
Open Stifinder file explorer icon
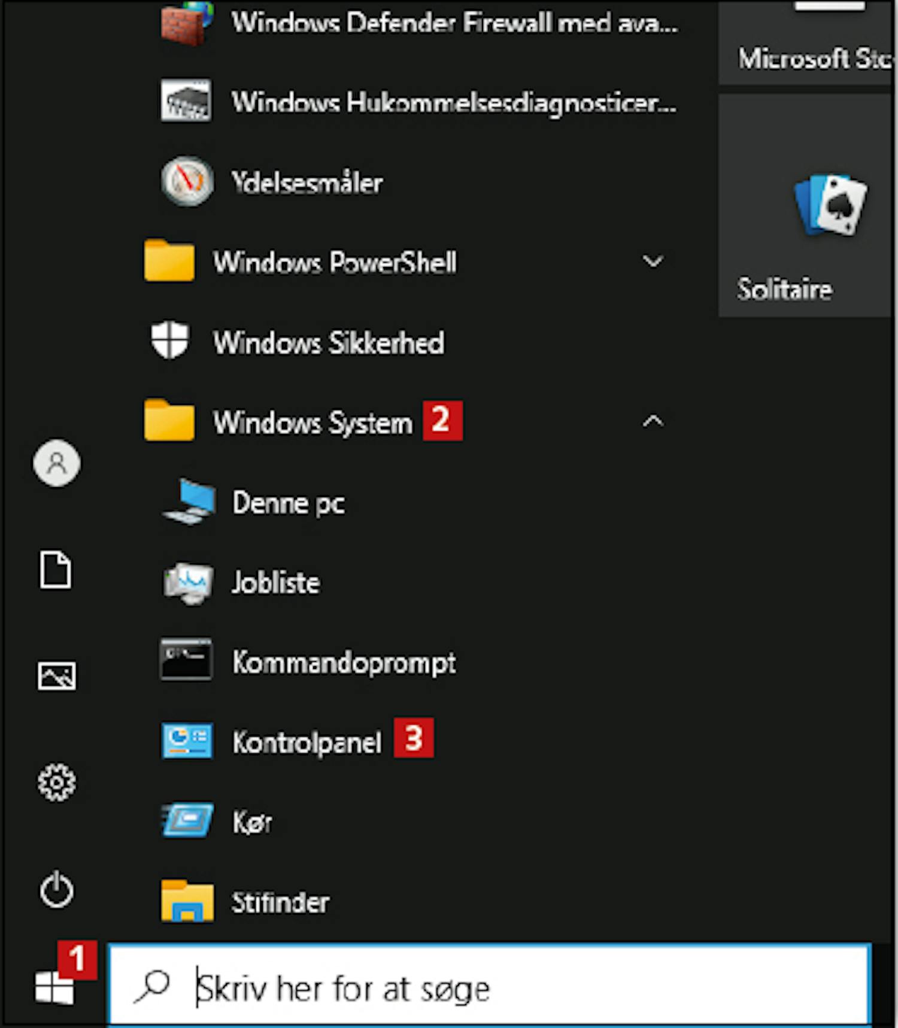click(187, 901)
